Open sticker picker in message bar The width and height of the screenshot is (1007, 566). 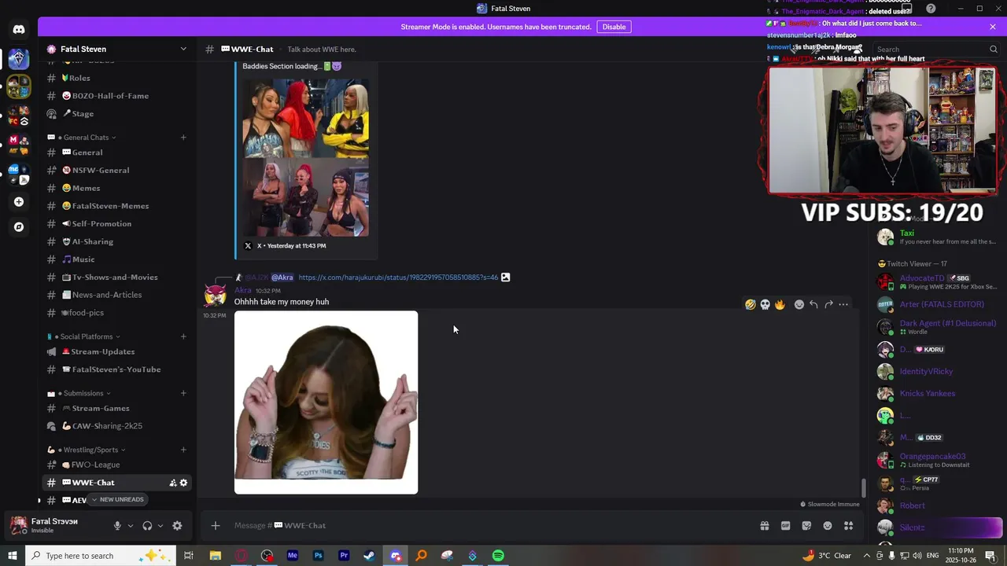[806, 526]
